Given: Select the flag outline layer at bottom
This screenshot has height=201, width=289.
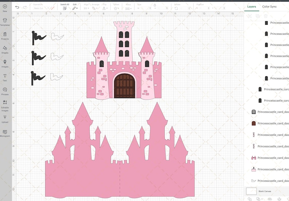Looking at the screenshot, I should coord(270,181).
